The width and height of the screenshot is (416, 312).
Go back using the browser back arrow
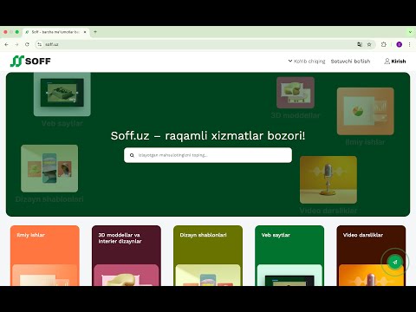click(x=6, y=44)
